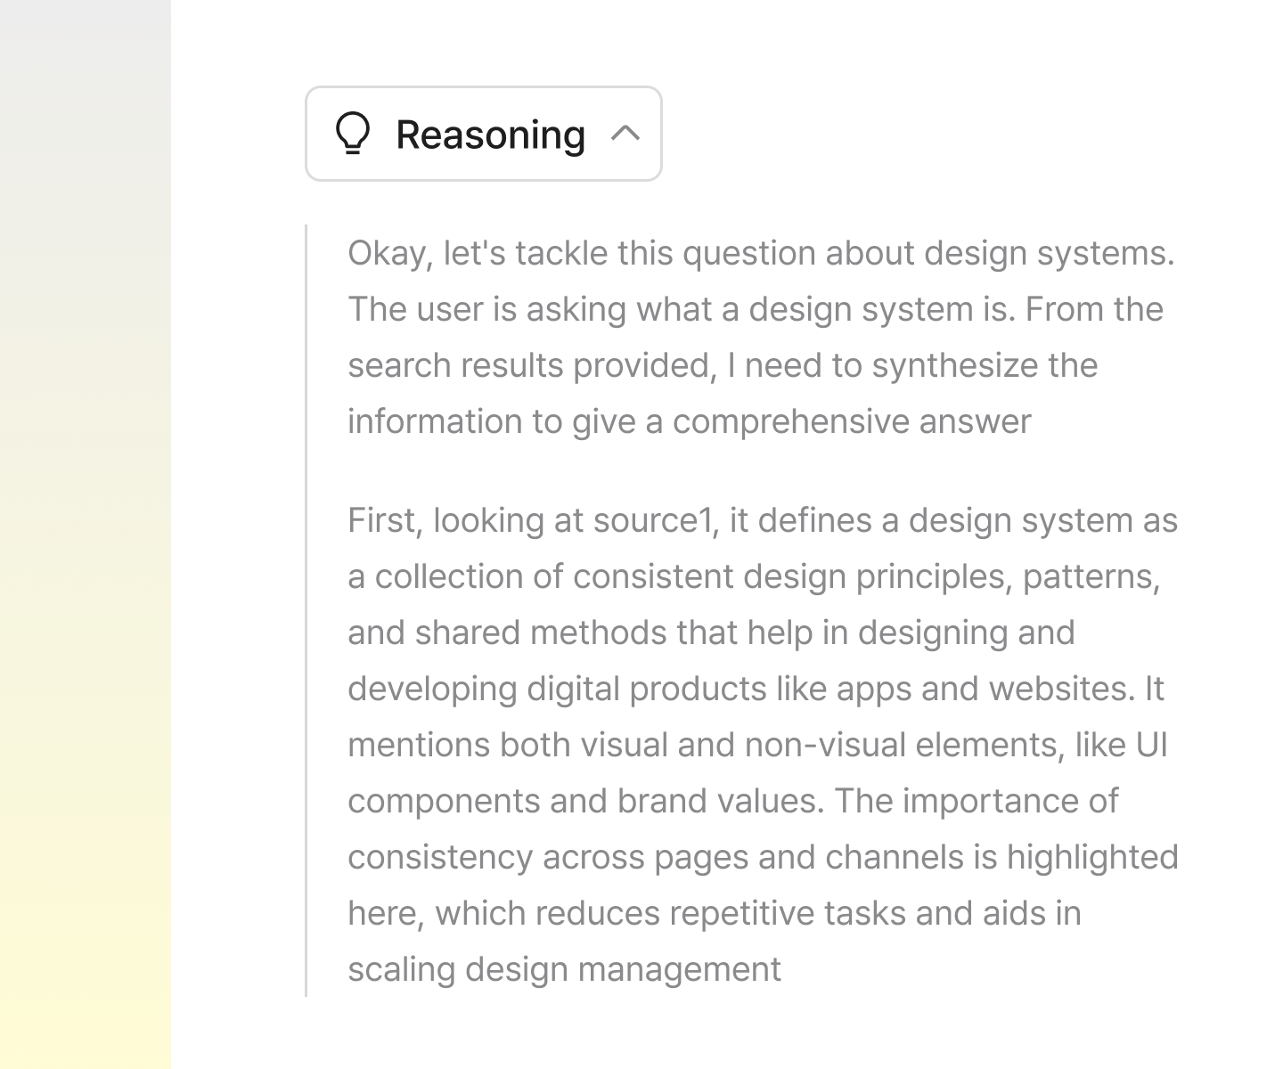Image resolution: width=1283 pixels, height=1069 pixels.
Task: Click the first reasoning paragraph starting with Okay
Action: pyautogui.click(x=762, y=337)
